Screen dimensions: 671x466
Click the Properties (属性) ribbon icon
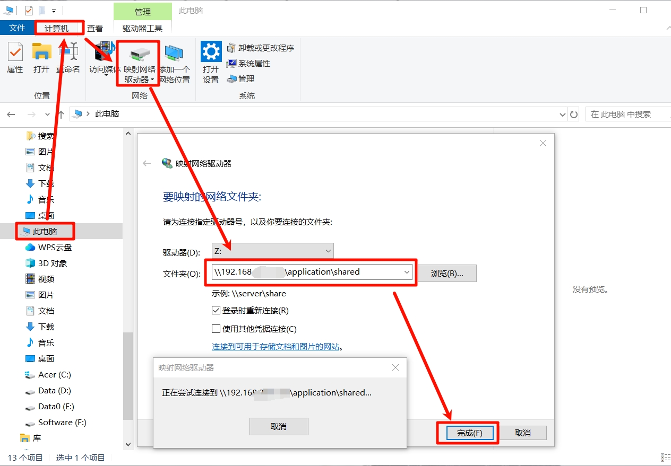[x=15, y=58]
